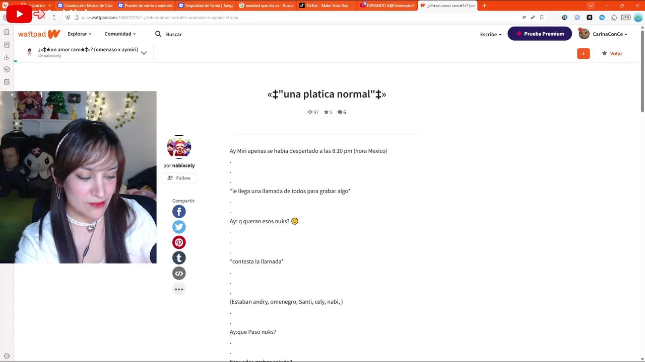Open the embed code icon
The height and width of the screenshot is (362, 645).
pos(179,274)
